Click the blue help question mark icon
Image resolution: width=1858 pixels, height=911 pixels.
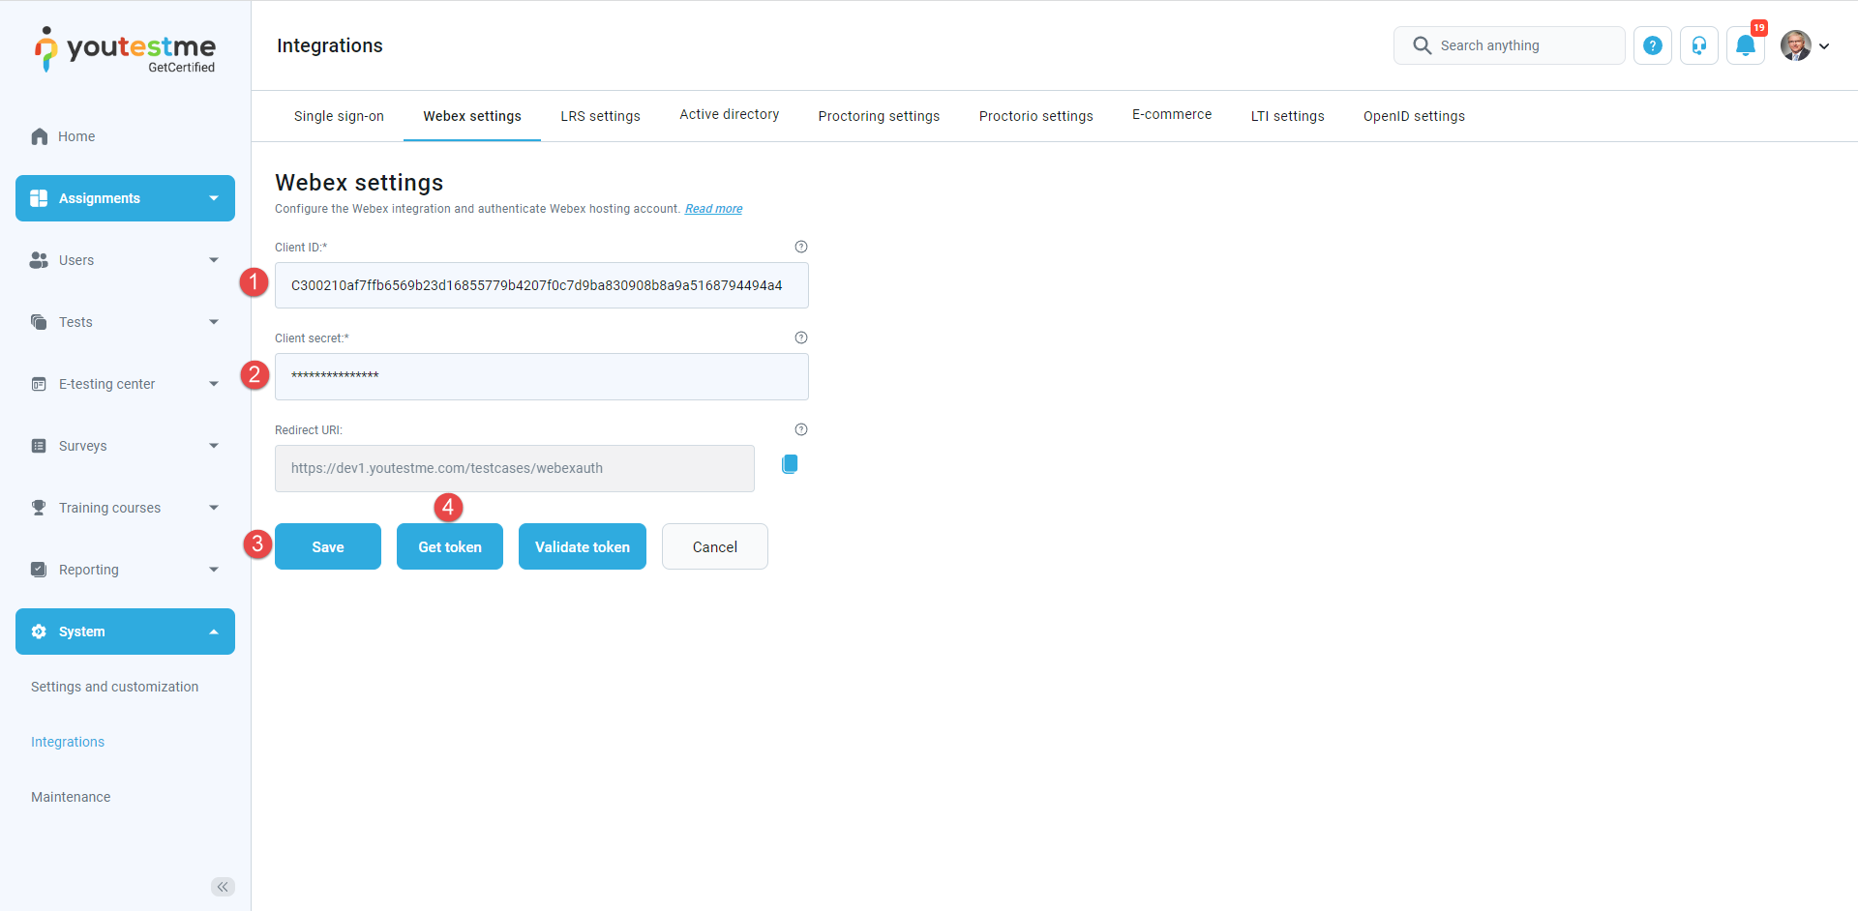point(1652,45)
